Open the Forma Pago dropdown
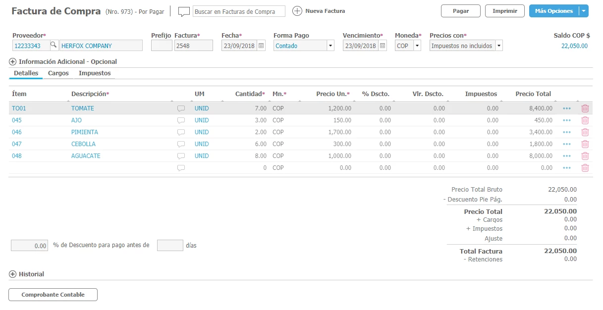Screen dimensions: 603x310 pyautogui.click(x=330, y=46)
